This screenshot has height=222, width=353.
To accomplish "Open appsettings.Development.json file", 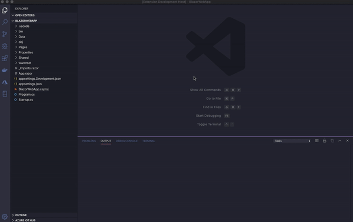I will coord(44,79).
